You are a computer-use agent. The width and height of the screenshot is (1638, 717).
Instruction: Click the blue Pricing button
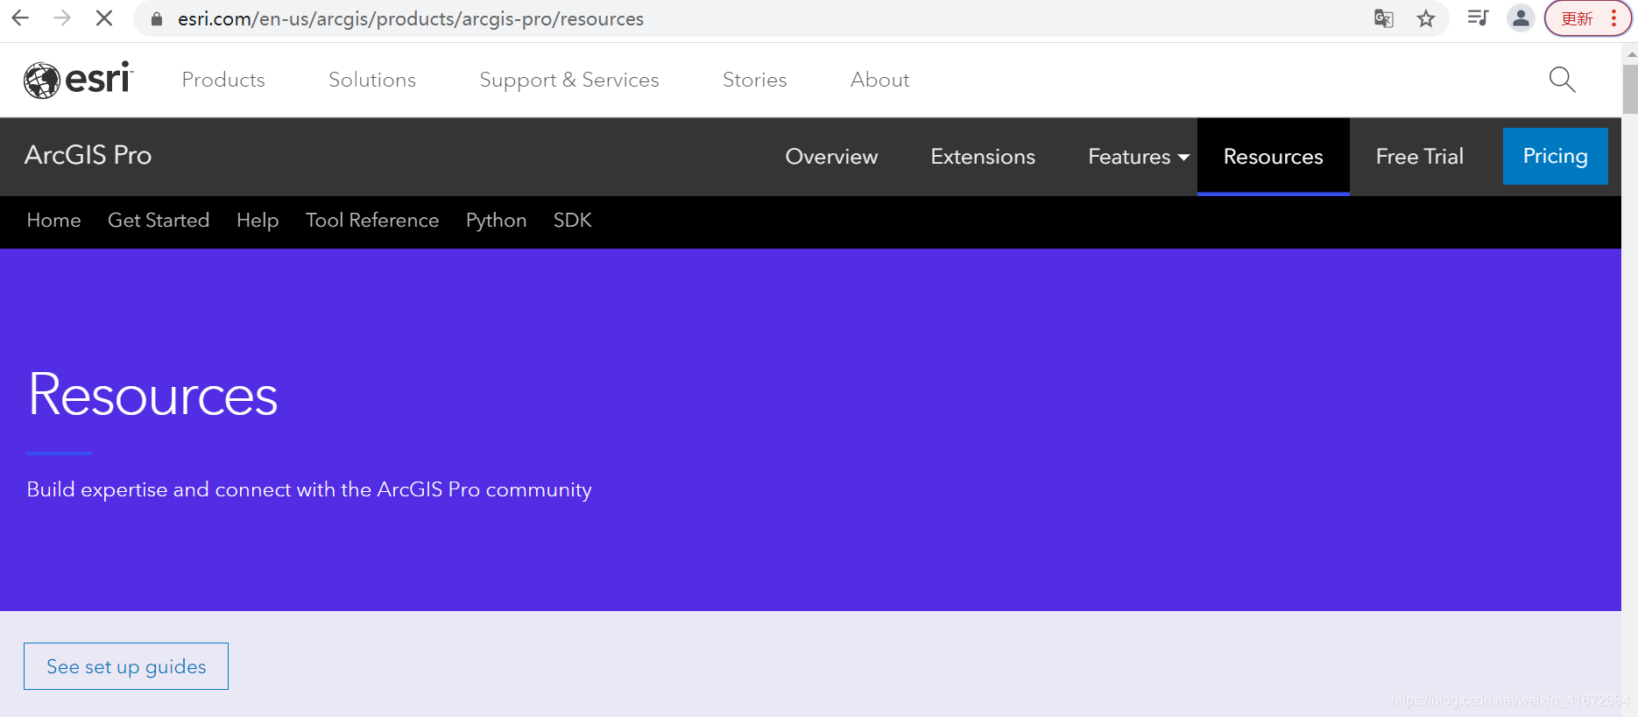1555,156
